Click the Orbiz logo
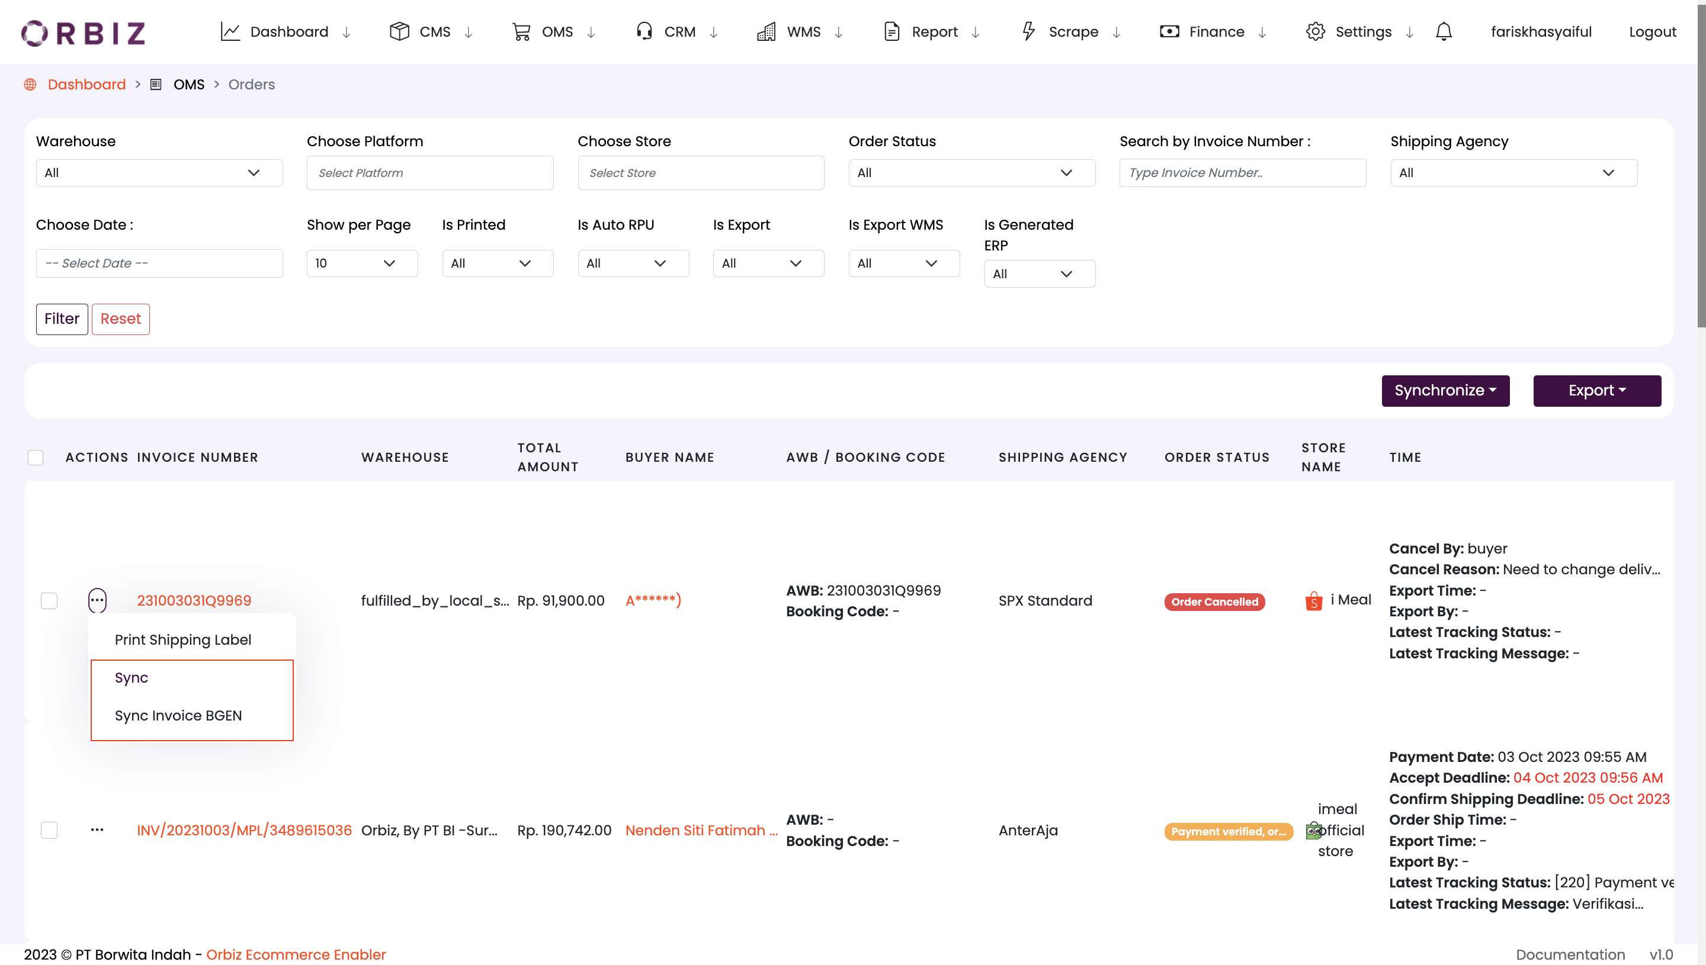 [x=84, y=33]
